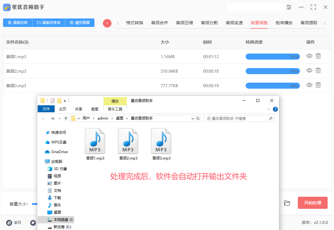Screen dimensions: 334x230
Task: Click 桌面 in the address path
Action: pos(120,118)
